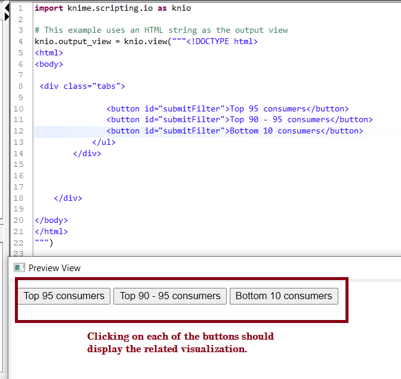
Task: Click the closing div tag on line 14
Action: coord(87,154)
